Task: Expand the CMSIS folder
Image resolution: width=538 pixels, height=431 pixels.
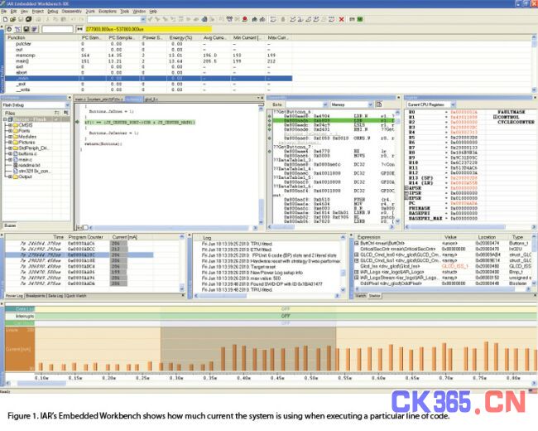Action: coord(10,125)
